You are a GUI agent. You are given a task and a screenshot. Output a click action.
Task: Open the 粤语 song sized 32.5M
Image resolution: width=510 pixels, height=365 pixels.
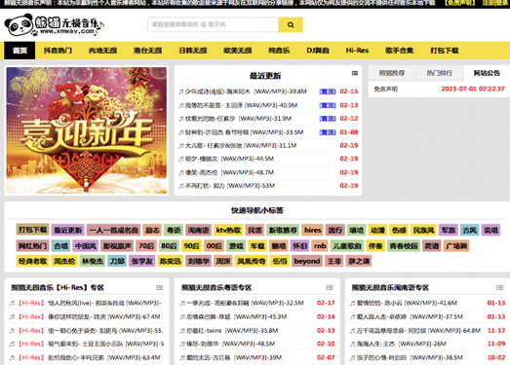[245, 304]
